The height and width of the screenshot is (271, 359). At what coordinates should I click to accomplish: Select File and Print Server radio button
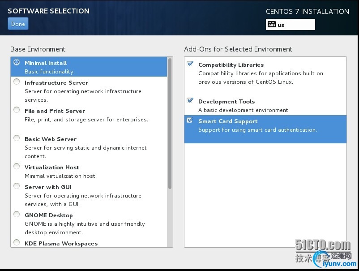coord(17,110)
